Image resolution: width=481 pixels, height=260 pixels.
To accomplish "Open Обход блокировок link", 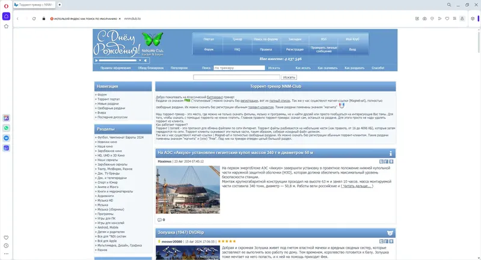I will point(151,68).
